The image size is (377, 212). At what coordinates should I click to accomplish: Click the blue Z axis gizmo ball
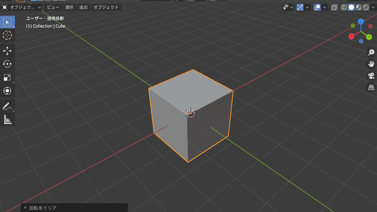click(x=361, y=21)
